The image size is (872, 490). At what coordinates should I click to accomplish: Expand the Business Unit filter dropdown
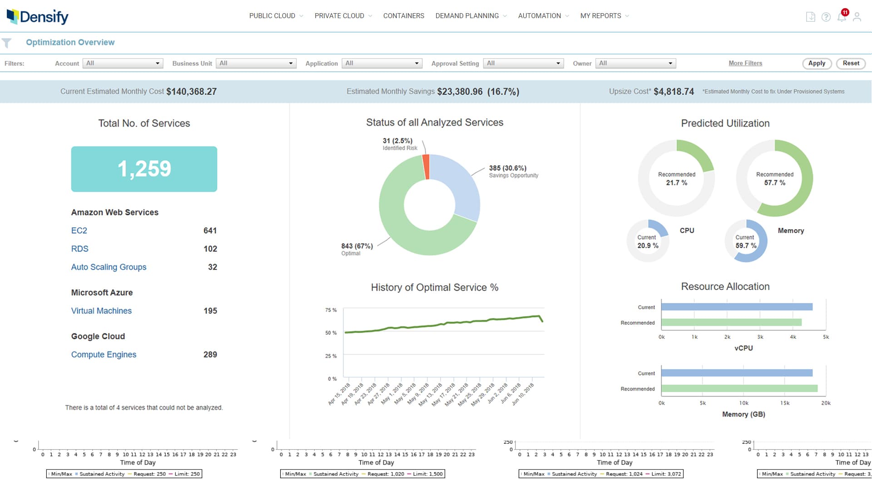coord(256,64)
